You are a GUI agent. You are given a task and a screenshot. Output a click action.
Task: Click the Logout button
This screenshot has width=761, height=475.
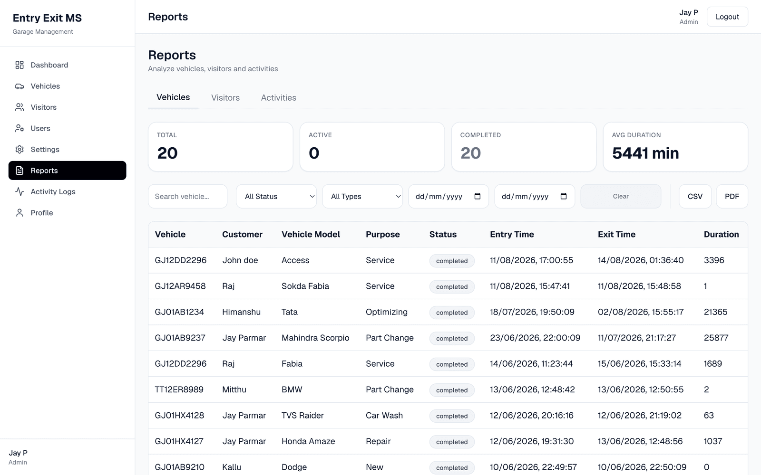tap(727, 17)
